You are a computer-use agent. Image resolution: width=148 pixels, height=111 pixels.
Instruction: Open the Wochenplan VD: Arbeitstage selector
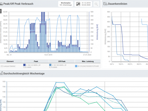(x=66, y=4)
